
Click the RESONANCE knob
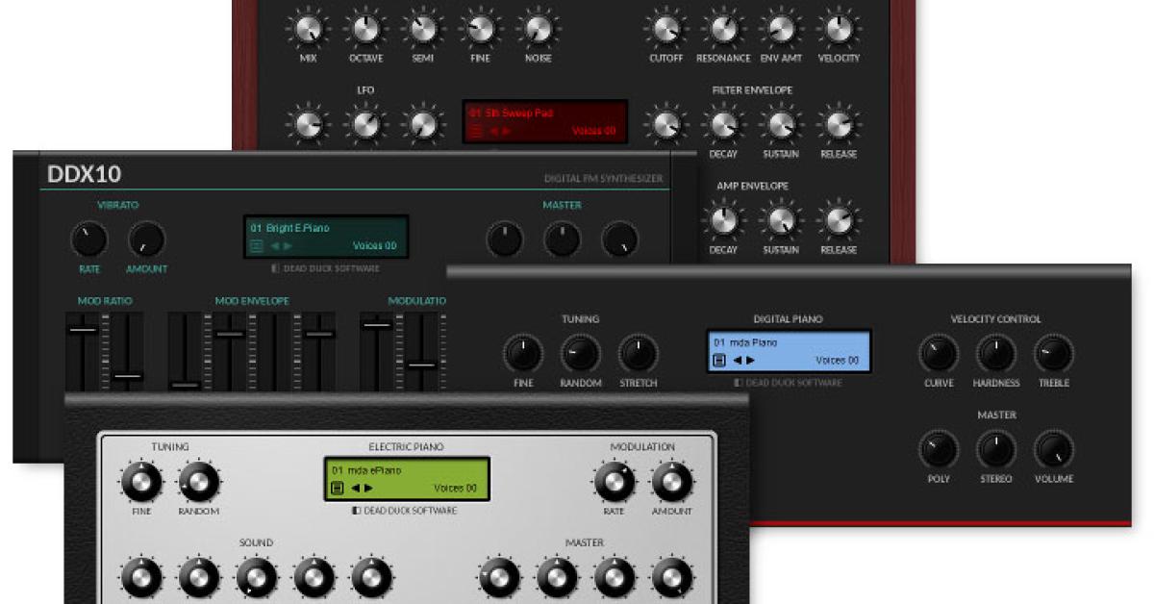723,29
